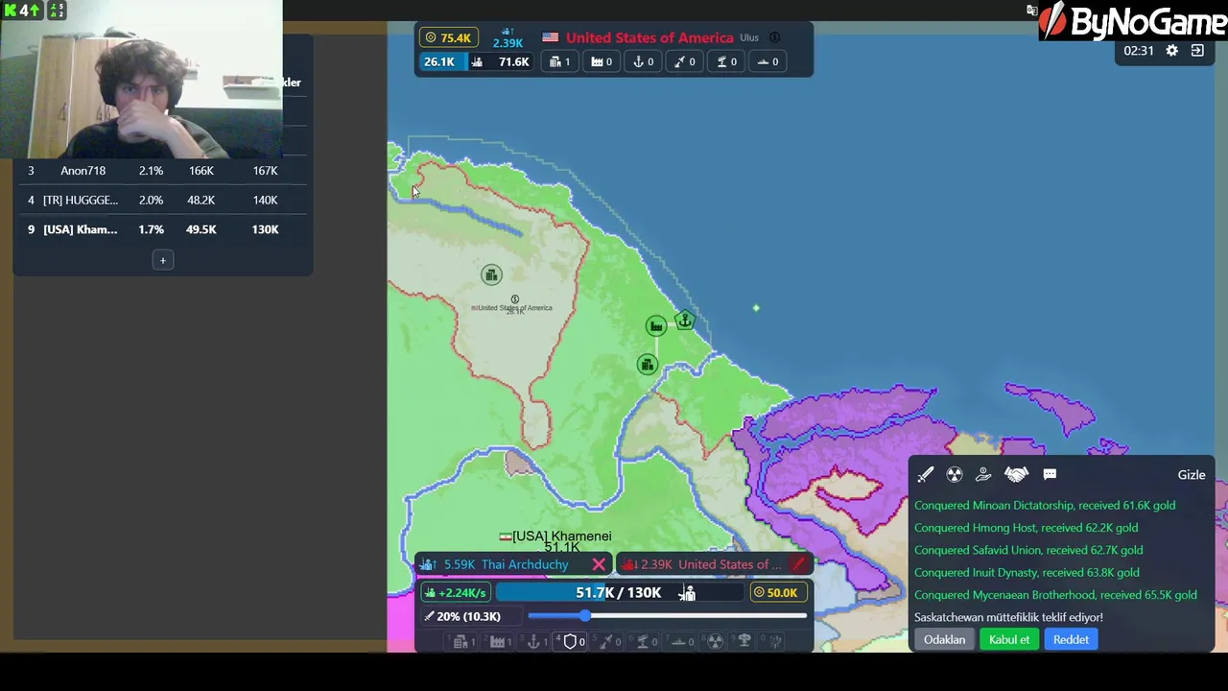Select the Atom Bomb build slot
The height and width of the screenshot is (691, 1228).
(715, 642)
